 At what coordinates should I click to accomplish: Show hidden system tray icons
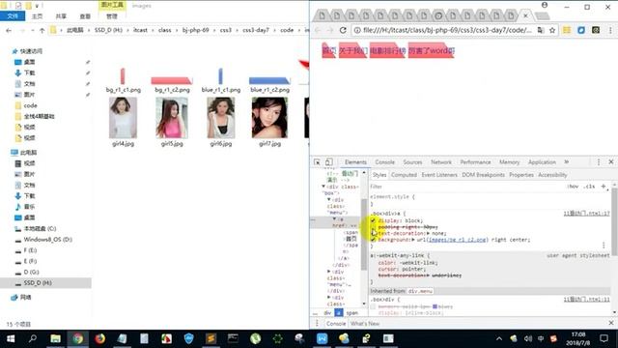[x=499, y=338]
